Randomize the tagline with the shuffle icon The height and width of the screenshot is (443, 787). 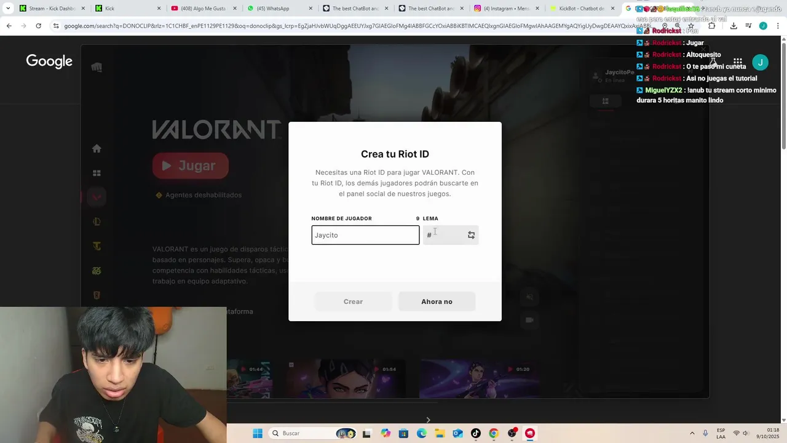pos(471,235)
